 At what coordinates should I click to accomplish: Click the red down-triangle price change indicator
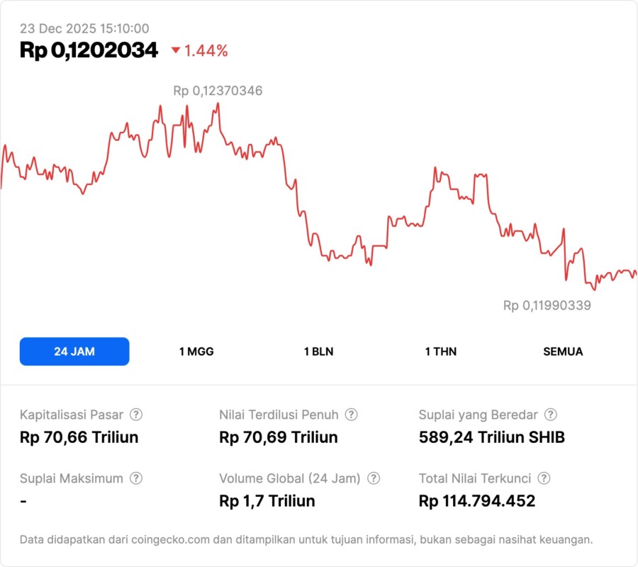point(176,50)
